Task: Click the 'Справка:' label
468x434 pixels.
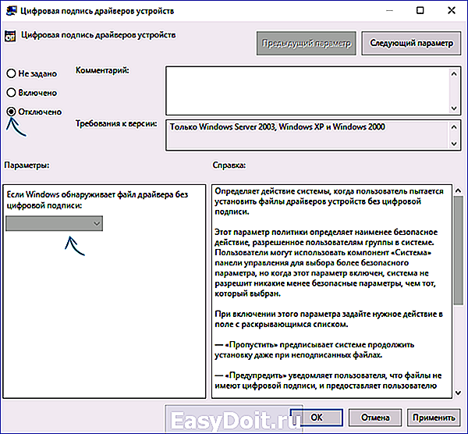Action: (x=229, y=165)
